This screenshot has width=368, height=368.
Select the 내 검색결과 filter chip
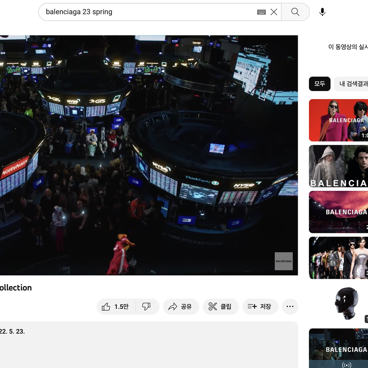(x=351, y=84)
